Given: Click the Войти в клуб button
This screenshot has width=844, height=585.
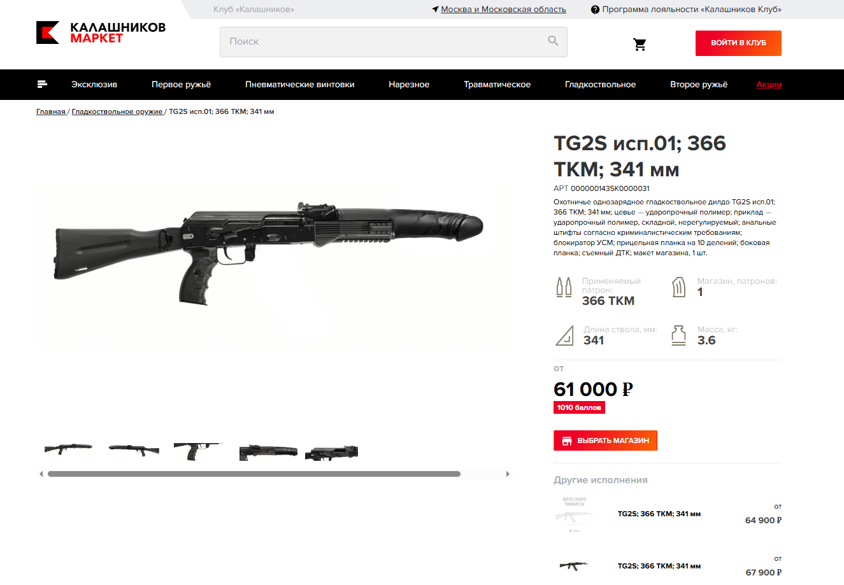Looking at the screenshot, I should pyautogui.click(x=738, y=43).
